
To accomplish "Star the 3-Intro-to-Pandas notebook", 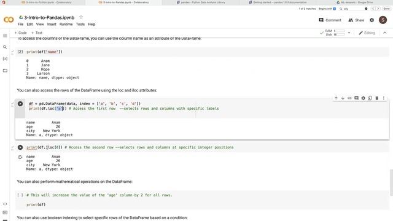I will coord(81,17).
